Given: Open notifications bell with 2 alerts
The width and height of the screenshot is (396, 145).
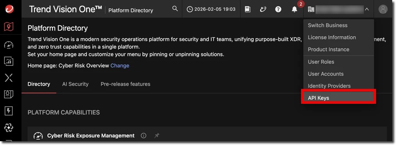Looking at the screenshot, I should (295, 9).
